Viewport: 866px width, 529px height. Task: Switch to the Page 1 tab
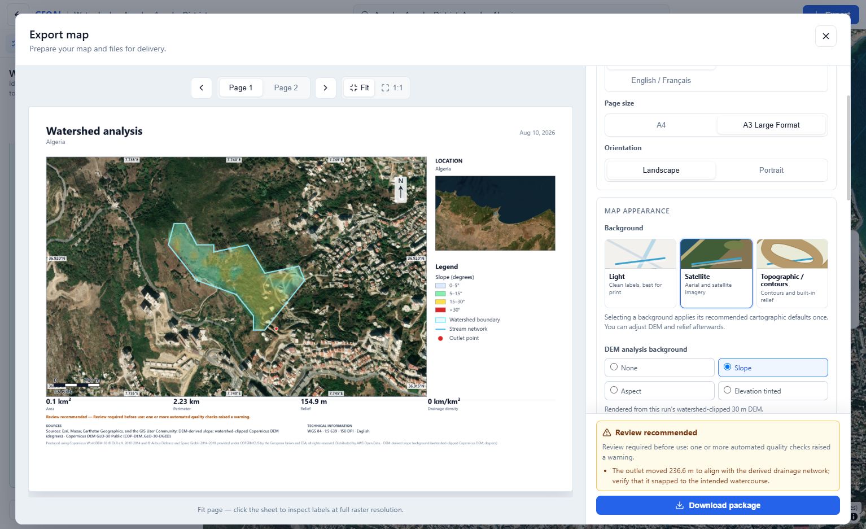(x=240, y=88)
